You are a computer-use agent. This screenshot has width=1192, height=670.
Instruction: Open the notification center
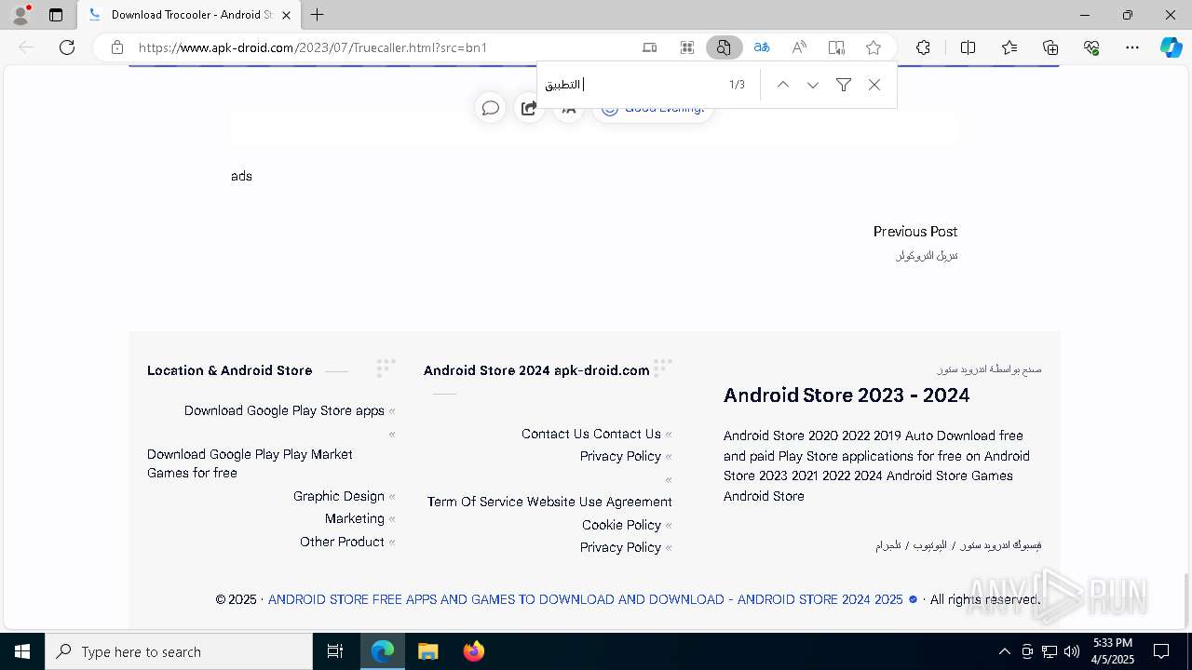tap(1161, 651)
